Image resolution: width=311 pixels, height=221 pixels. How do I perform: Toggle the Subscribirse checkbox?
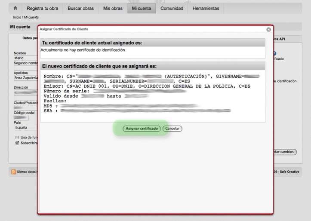click(x=18, y=143)
